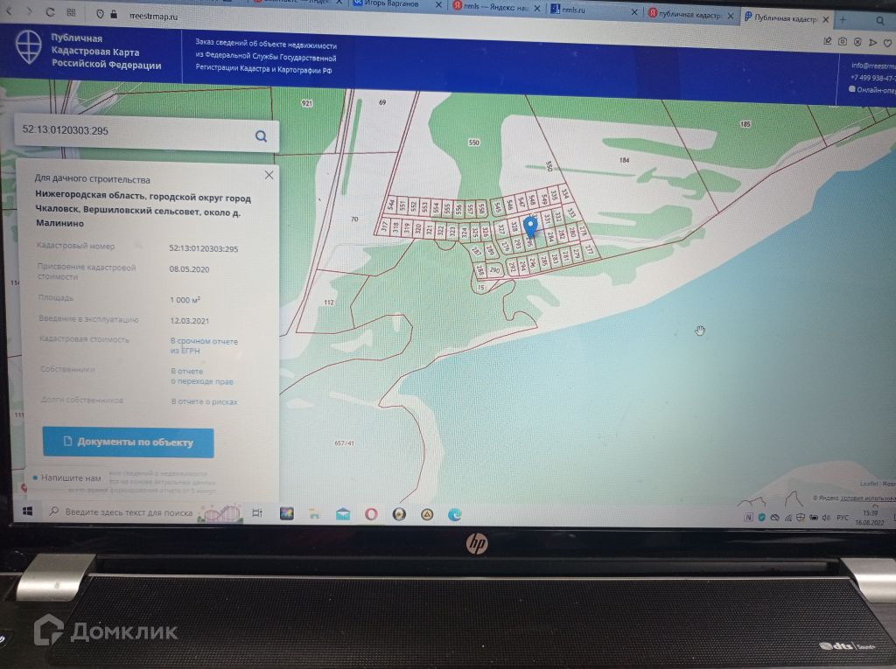
Task: Click В срочном отчете из ЕГРН link
Action: (x=203, y=345)
